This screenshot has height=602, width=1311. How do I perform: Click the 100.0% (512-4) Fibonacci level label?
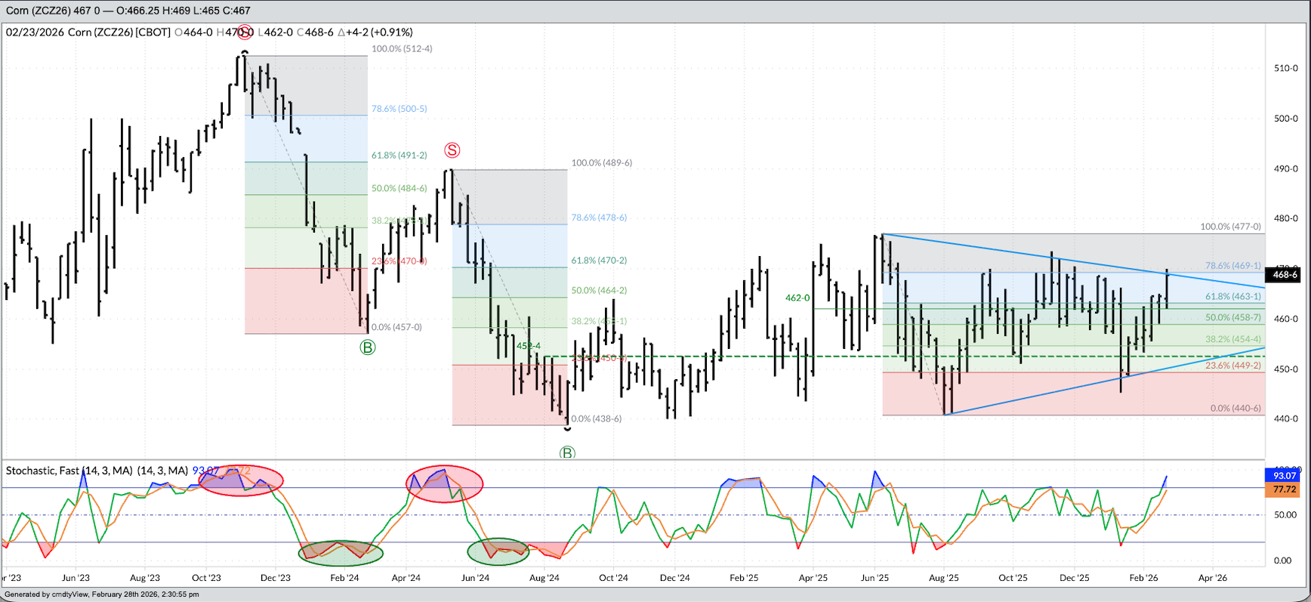click(x=402, y=48)
